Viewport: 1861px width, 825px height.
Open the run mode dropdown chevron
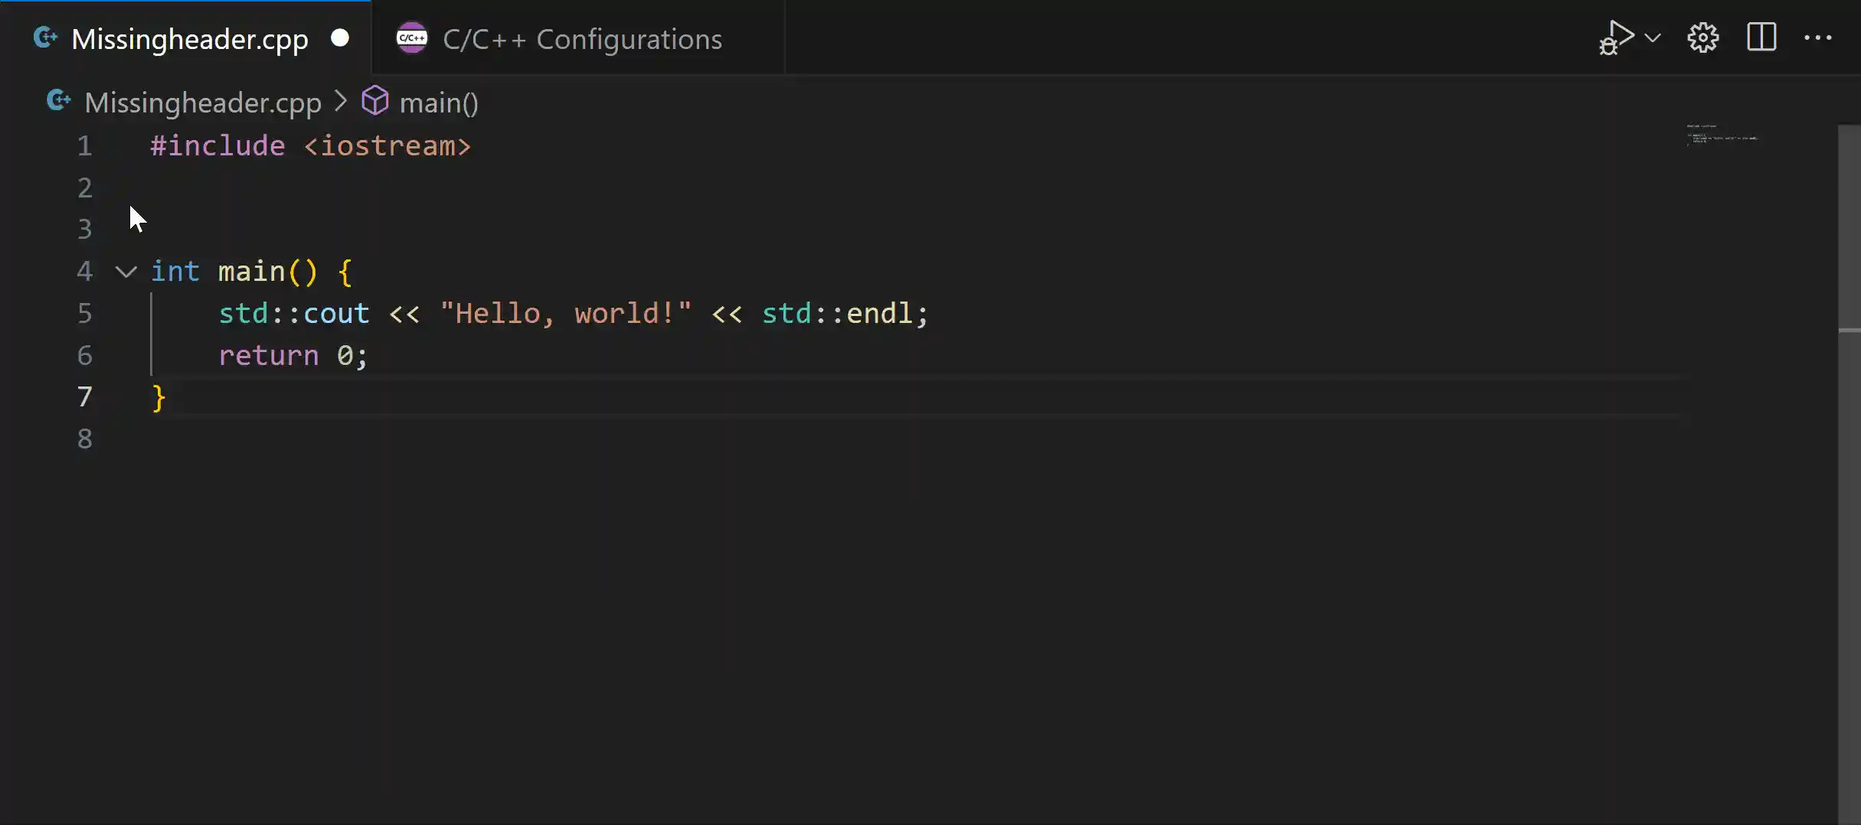pos(1654,37)
